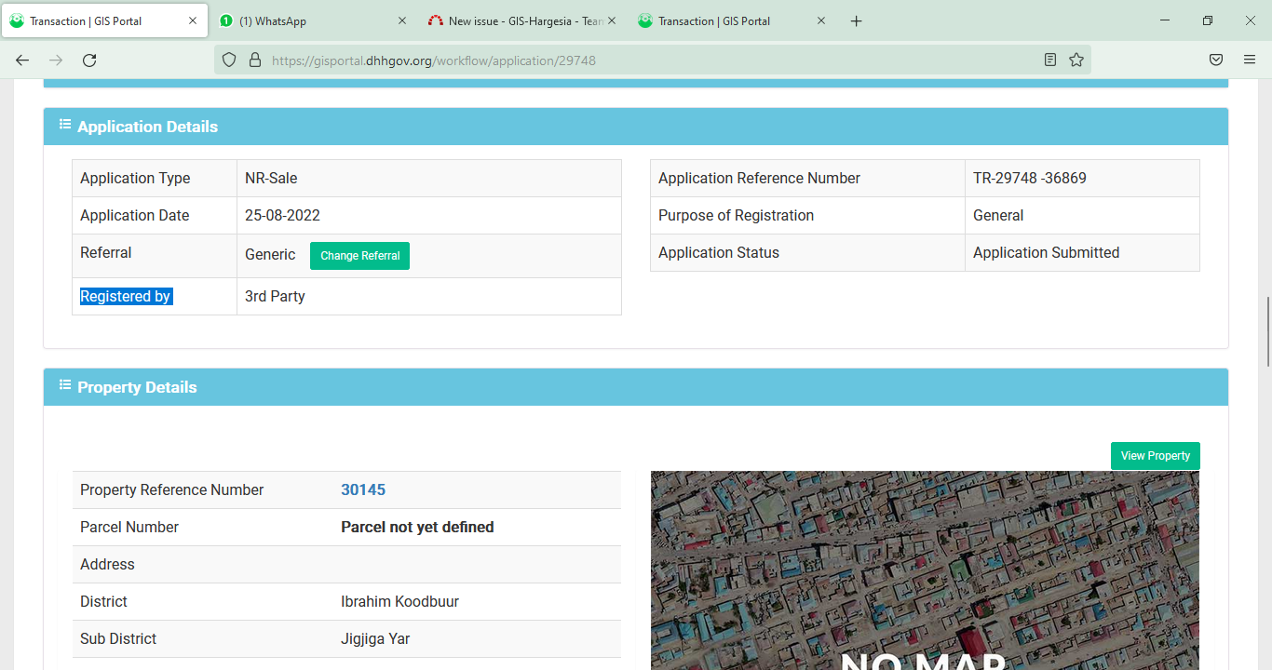The height and width of the screenshot is (670, 1272).
Task: Close the New issue GIS-Hargesia tab
Action: (612, 20)
